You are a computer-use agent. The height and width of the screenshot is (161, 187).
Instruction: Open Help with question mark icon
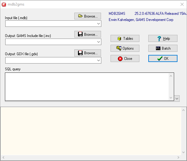point(163,39)
